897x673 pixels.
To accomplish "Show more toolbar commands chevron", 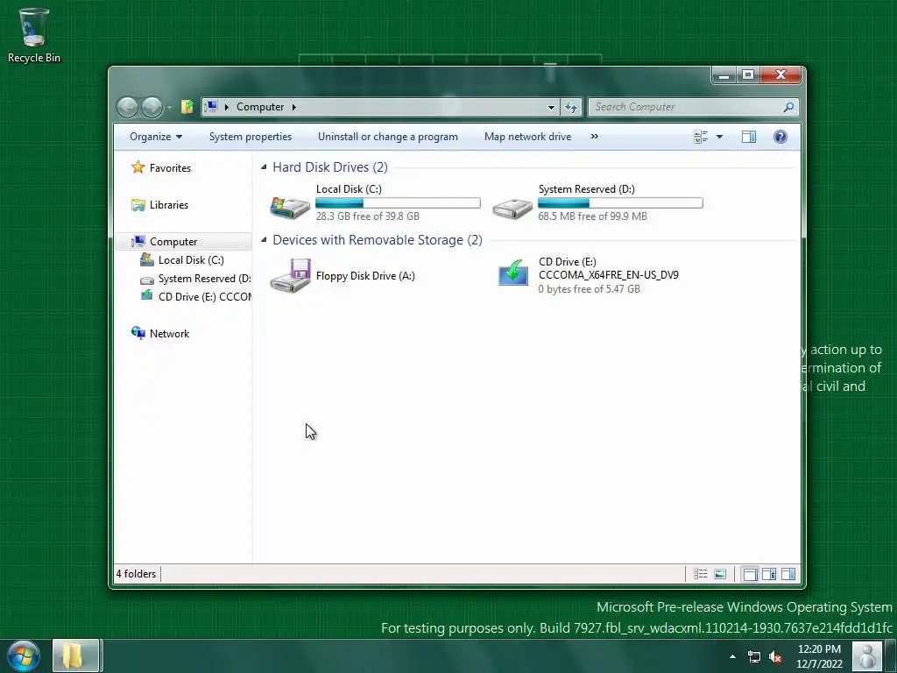I will click(x=595, y=136).
